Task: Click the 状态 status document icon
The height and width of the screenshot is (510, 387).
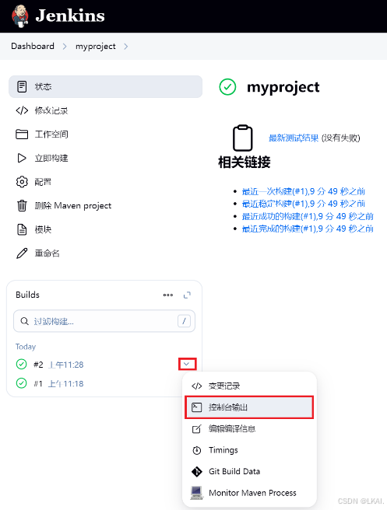Action: pos(22,86)
